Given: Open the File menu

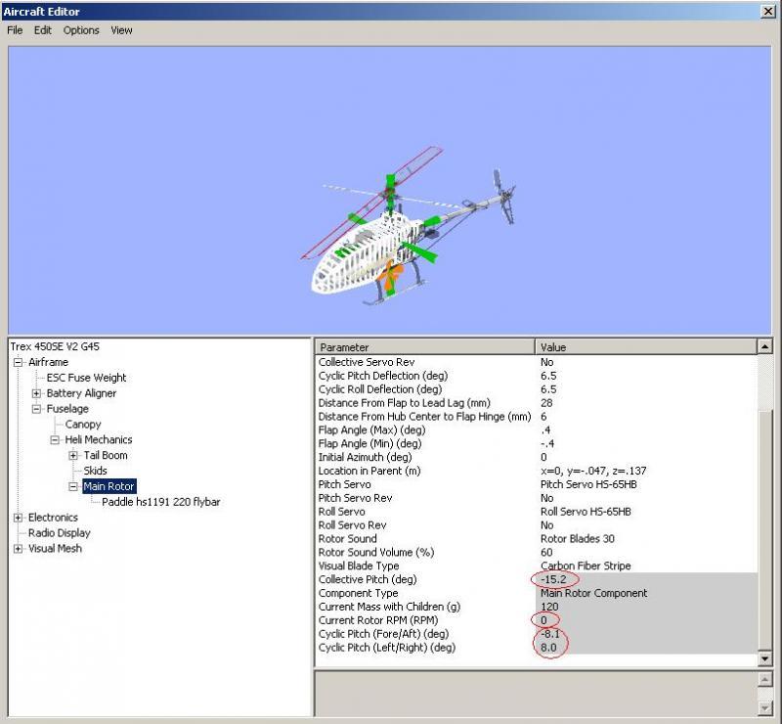Looking at the screenshot, I should pos(15,30).
